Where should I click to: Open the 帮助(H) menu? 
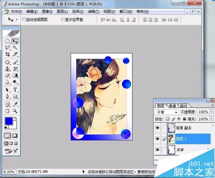click(143, 12)
